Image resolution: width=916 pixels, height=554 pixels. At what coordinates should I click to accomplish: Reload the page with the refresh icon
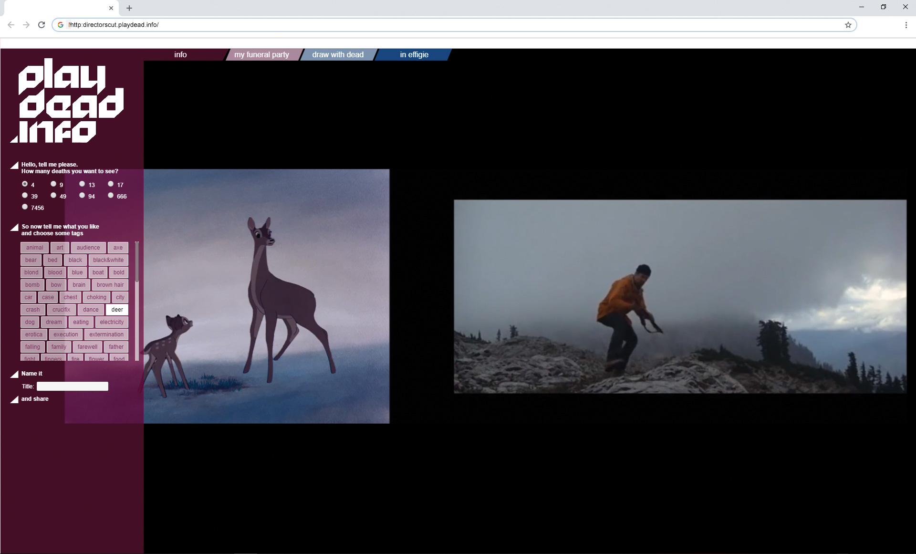(x=42, y=25)
